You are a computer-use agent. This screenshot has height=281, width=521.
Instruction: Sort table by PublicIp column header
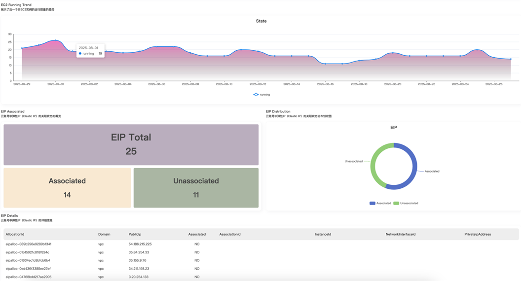[x=135, y=234]
